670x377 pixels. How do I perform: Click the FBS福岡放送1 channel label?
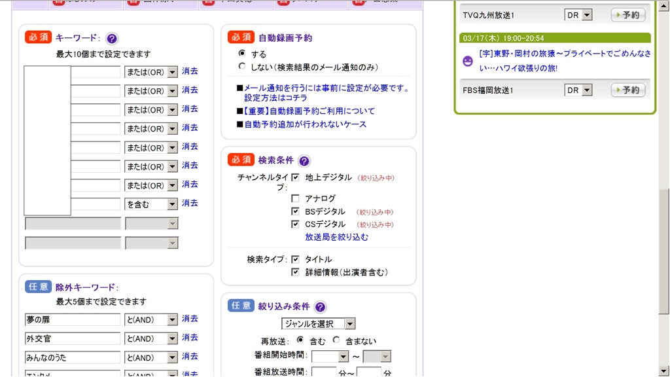[488, 90]
